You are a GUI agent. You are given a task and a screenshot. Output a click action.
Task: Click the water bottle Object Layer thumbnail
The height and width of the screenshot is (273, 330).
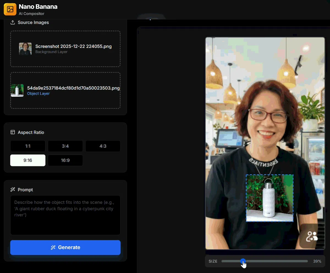click(17, 91)
